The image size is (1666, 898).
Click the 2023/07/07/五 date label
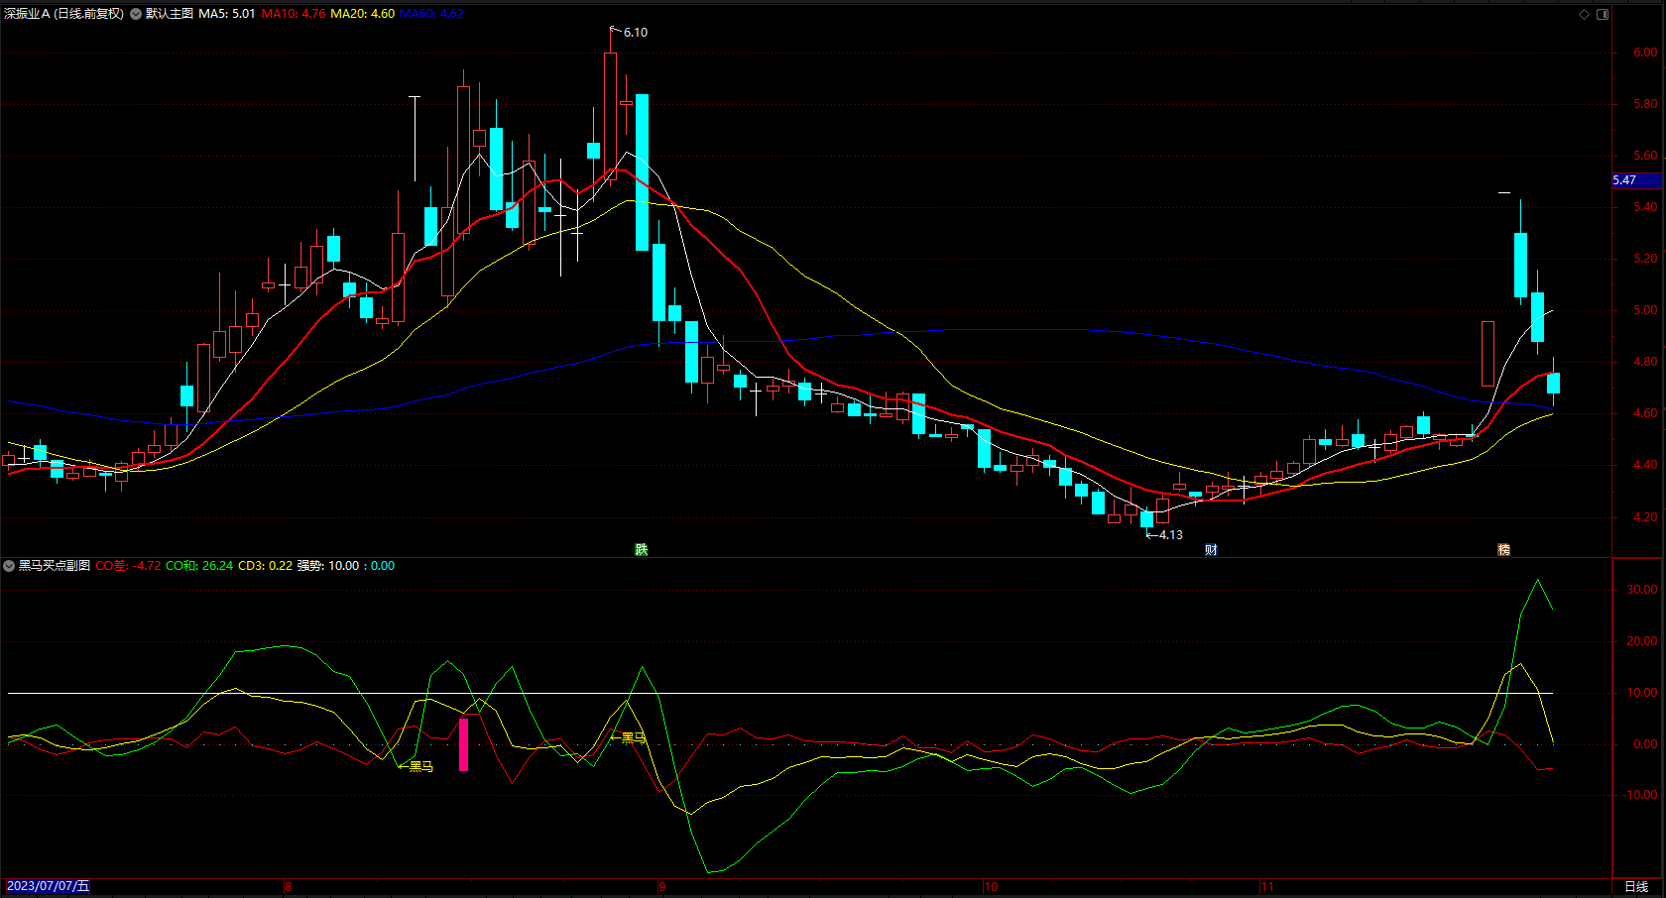coord(48,886)
